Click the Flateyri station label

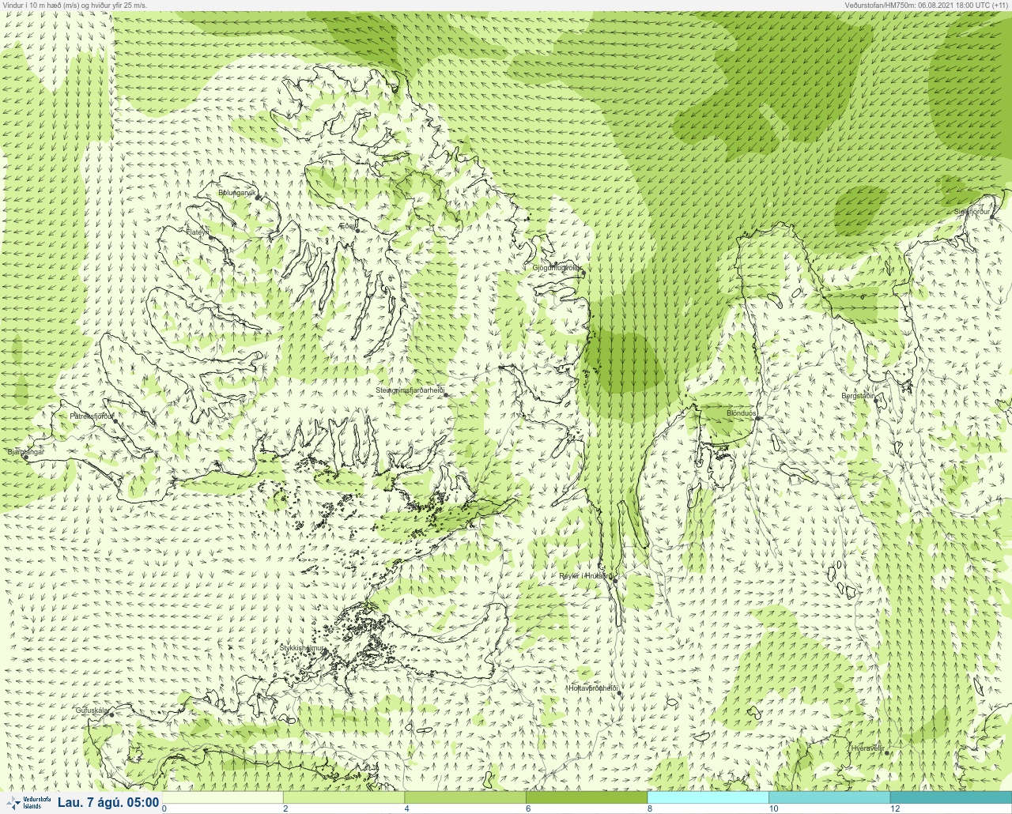click(x=197, y=232)
